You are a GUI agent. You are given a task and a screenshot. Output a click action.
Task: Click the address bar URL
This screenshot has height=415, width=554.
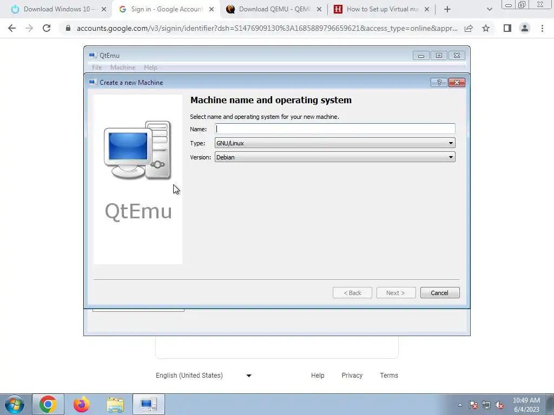click(267, 28)
